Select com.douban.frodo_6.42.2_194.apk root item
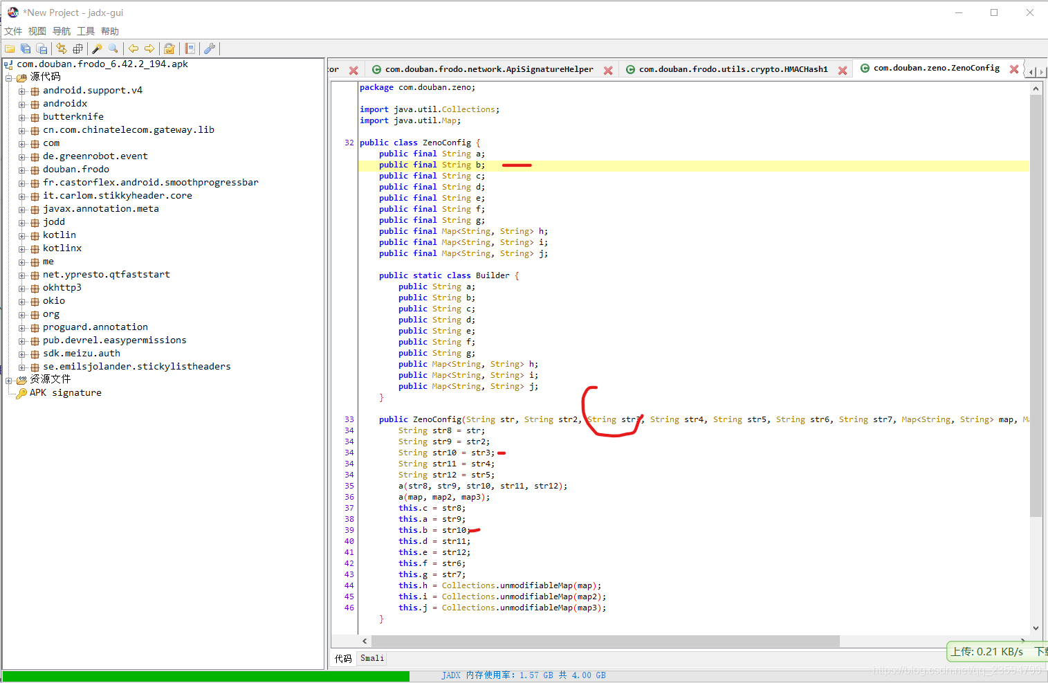Screen dimensions: 1048x683 [x=102, y=64]
